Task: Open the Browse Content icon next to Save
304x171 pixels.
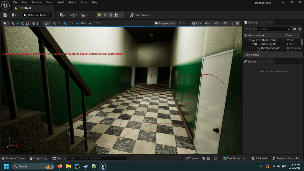Action: pos(14,15)
